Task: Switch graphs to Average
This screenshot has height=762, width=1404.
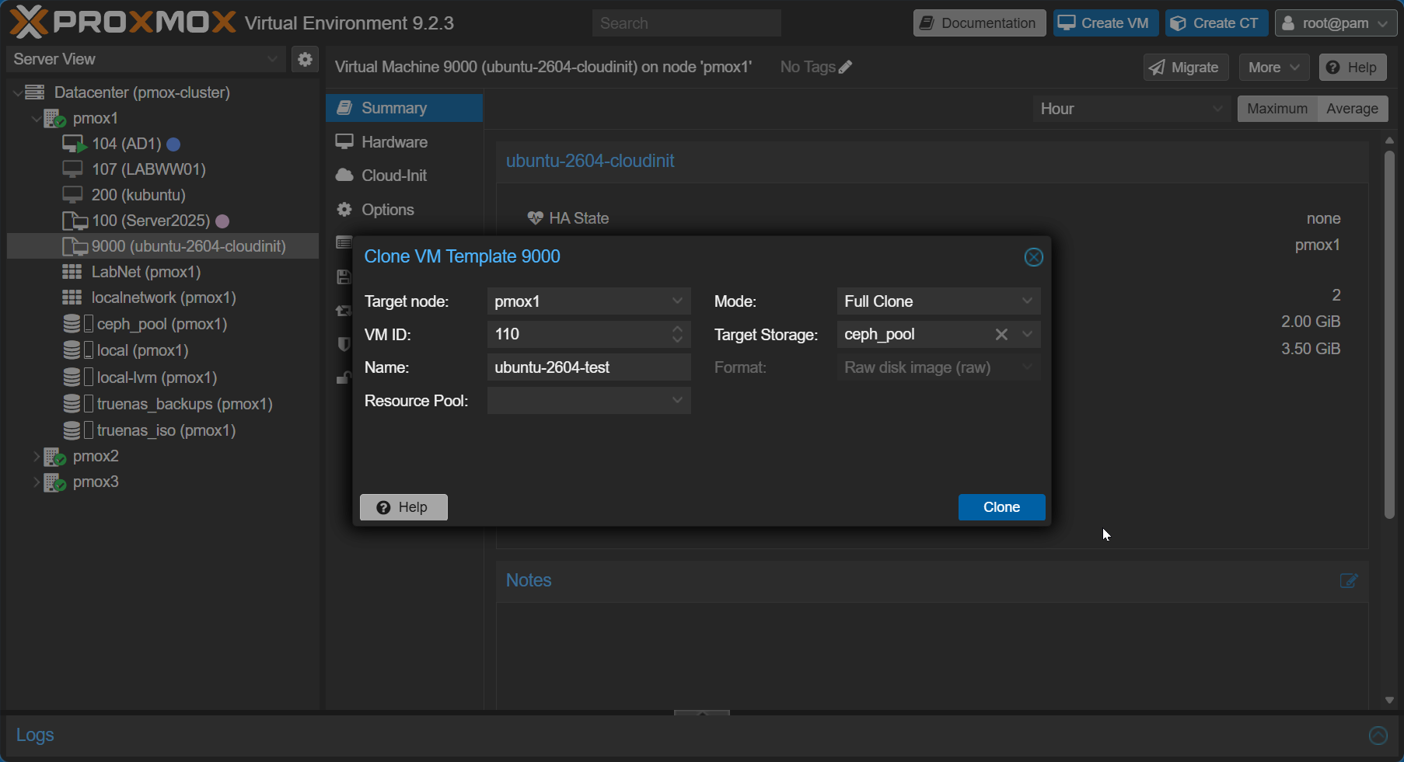Action: pyautogui.click(x=1353, y=109)
